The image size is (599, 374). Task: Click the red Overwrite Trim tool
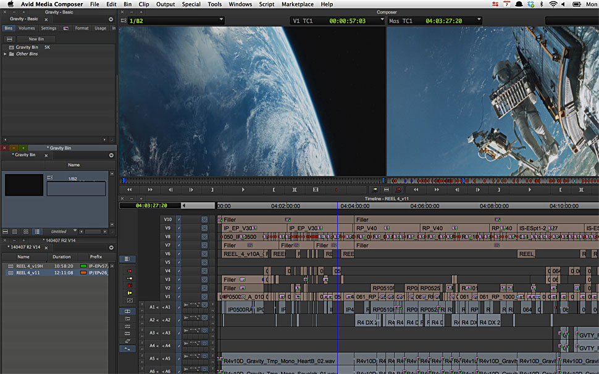(x=130, y=286)
